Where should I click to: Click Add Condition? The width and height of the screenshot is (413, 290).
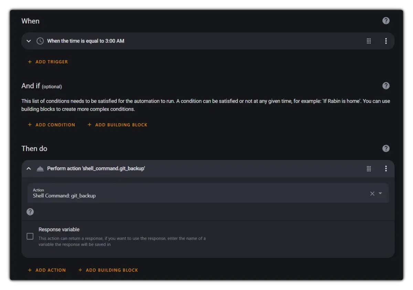pyautogui.click(x=51, y=125)
